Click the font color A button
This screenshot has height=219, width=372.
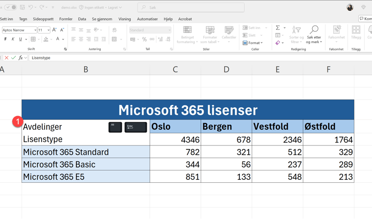pyautogui.click(x=58, y=39)
